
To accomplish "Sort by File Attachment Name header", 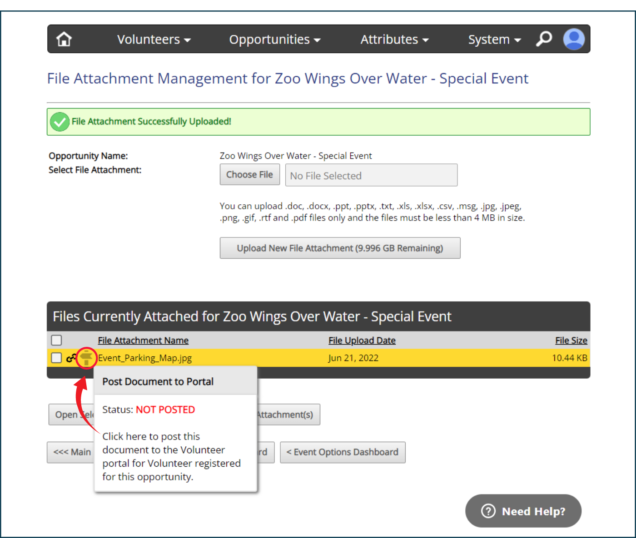I will [143, 341].
